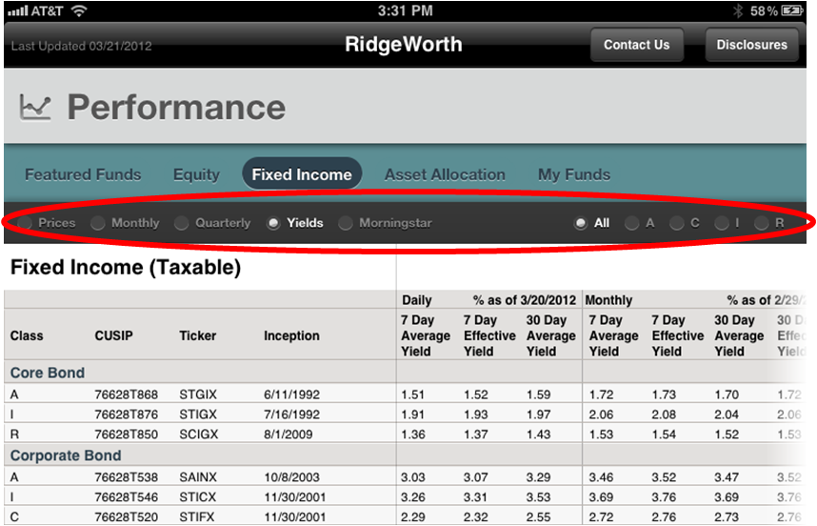The width and height of the screenshot is (817, 526).
Task: Tap the Ticker column header
Action: 197,335
